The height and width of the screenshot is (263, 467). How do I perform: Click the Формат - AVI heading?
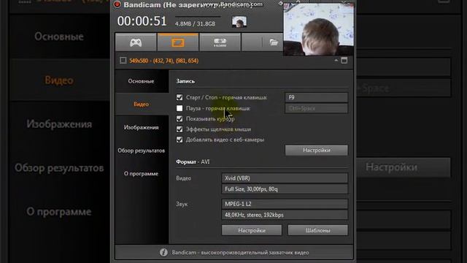pyautogui.click(x=193, y=161)
